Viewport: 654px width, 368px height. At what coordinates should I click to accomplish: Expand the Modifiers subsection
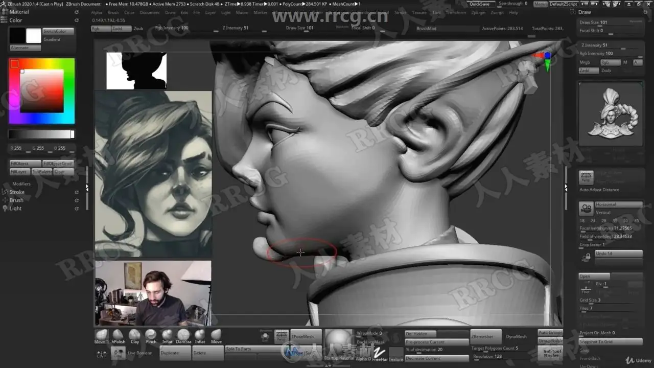21,184
